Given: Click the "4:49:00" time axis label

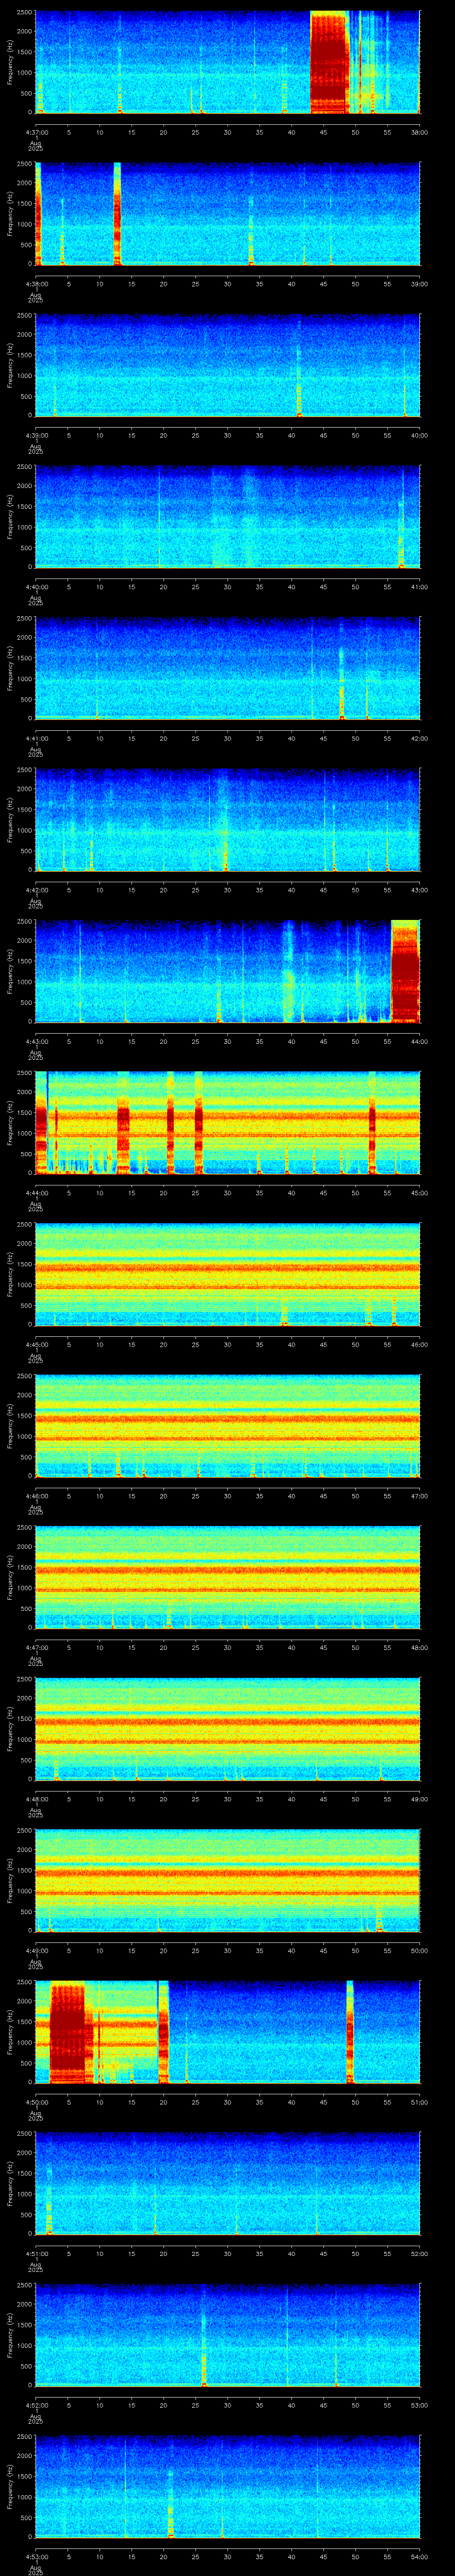Looking at the screenshot, I should (x=36, y=1950).
